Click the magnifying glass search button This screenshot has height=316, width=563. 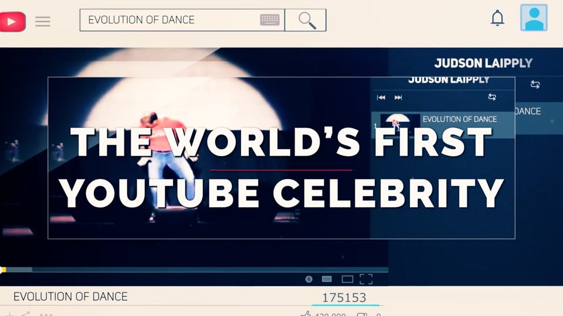tap(306, 20)
